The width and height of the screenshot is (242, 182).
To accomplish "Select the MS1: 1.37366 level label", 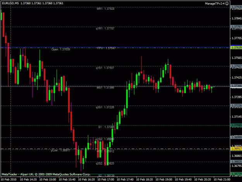I will [x=105, y=88].
